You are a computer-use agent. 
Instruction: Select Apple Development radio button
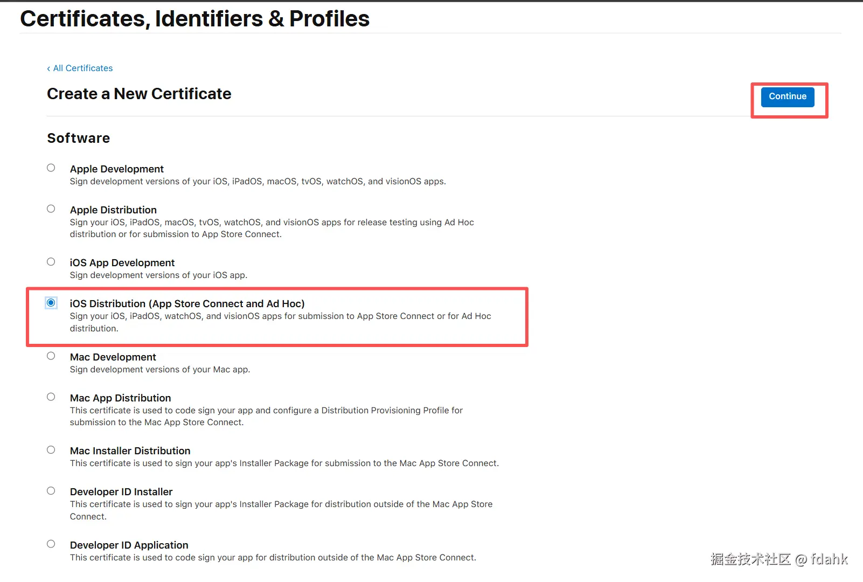coord(51,168)
